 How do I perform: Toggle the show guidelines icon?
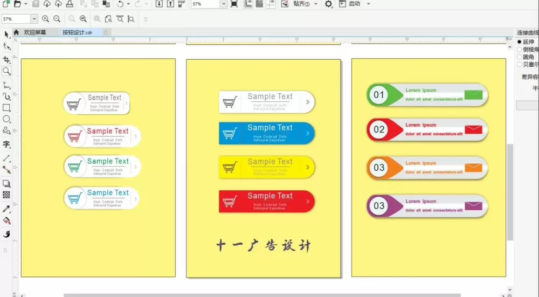click(271, 4)
